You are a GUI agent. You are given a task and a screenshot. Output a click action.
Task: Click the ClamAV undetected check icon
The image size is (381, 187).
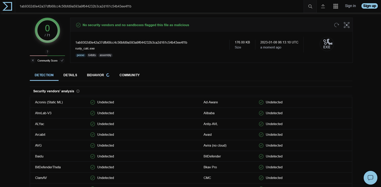(92, 178)
